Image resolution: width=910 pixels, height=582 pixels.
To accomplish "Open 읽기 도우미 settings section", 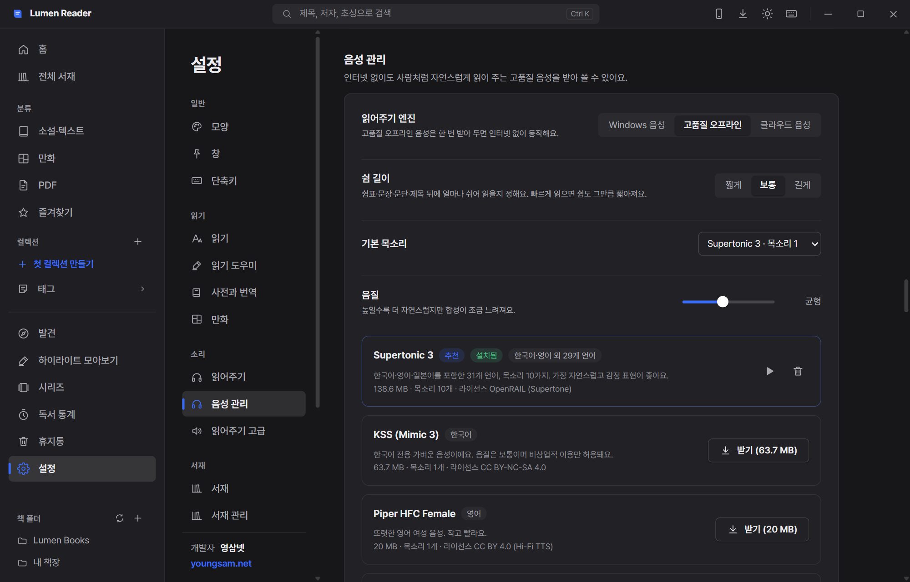I will pos(244,265).
